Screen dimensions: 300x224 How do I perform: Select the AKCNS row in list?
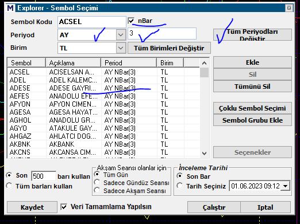click(103, 152)
